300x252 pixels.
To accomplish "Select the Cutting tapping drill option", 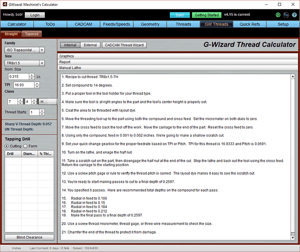I will (7, 146).
